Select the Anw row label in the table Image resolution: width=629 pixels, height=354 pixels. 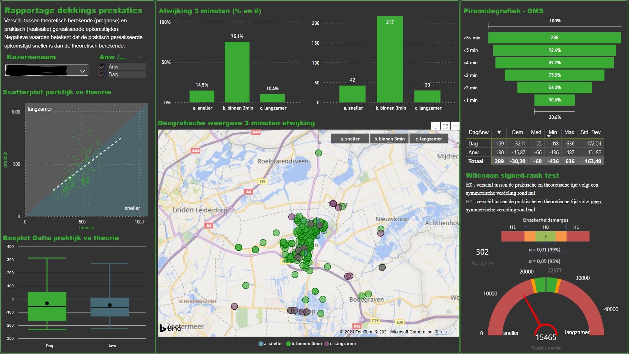[x=473, y=153]
